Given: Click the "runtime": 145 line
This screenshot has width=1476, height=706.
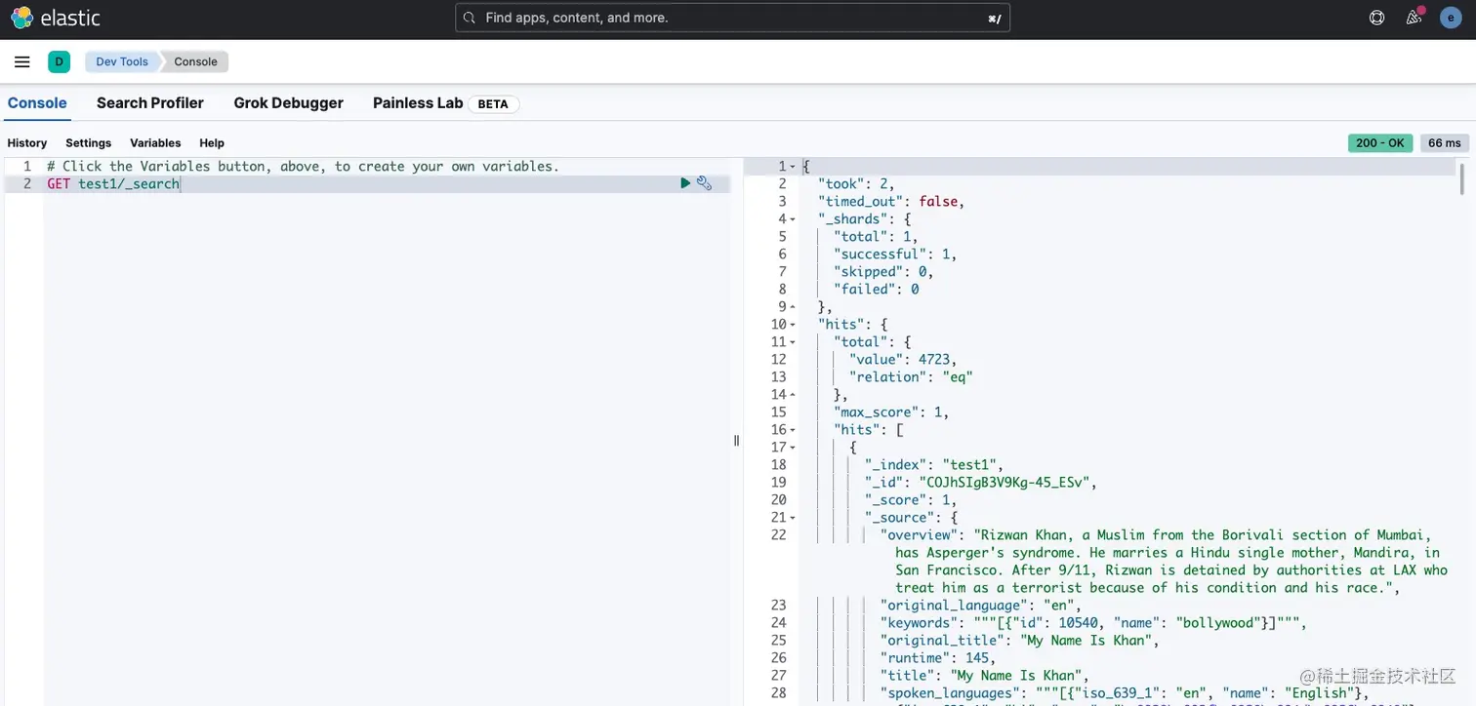Looking at the screenshot, I should tap(938, 658).
